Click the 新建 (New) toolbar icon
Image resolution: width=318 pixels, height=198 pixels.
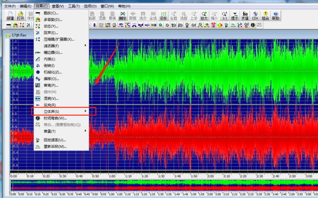coord(10,15)
